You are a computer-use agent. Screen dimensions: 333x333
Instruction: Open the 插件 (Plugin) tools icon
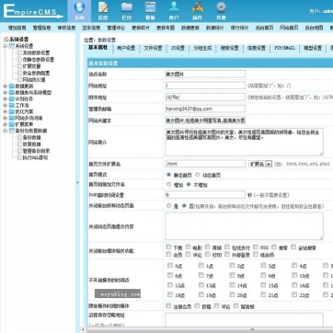198,7
